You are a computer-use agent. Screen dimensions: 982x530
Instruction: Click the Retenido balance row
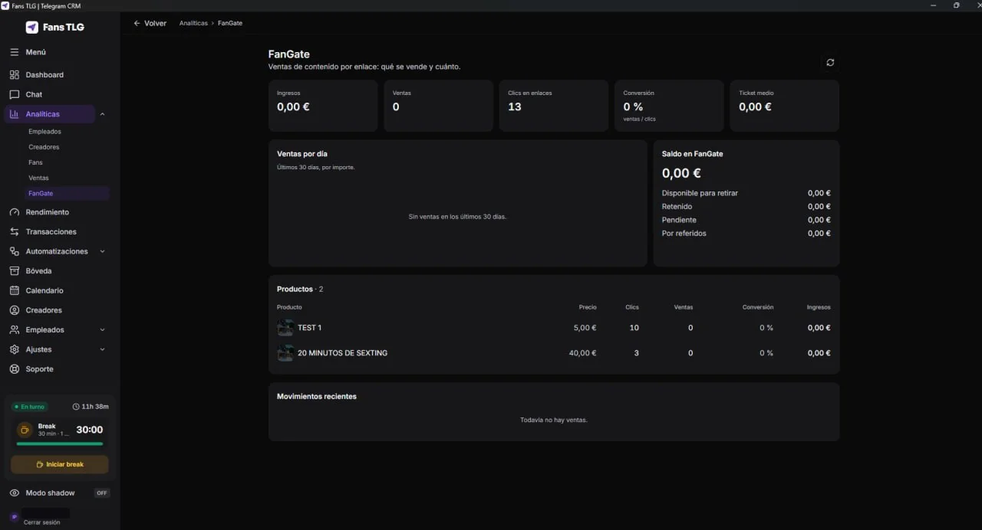pyautogui.click(x=746, y=206)
